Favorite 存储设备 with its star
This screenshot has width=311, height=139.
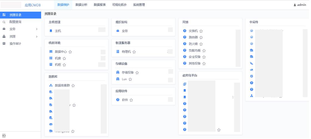tap(137, 73)
